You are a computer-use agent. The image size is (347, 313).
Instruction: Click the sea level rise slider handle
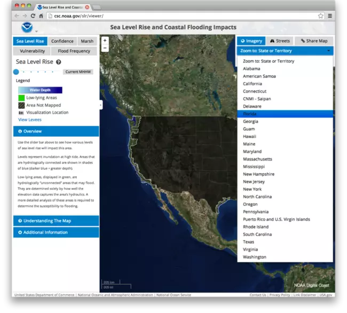coord(16,71)
